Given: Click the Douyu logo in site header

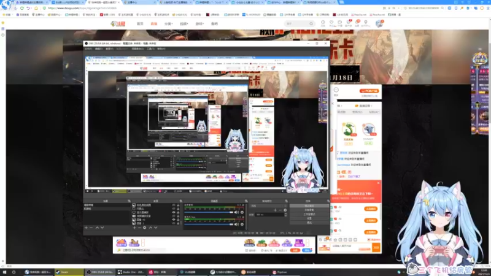Looking at the screenshot, I should 118,24.
